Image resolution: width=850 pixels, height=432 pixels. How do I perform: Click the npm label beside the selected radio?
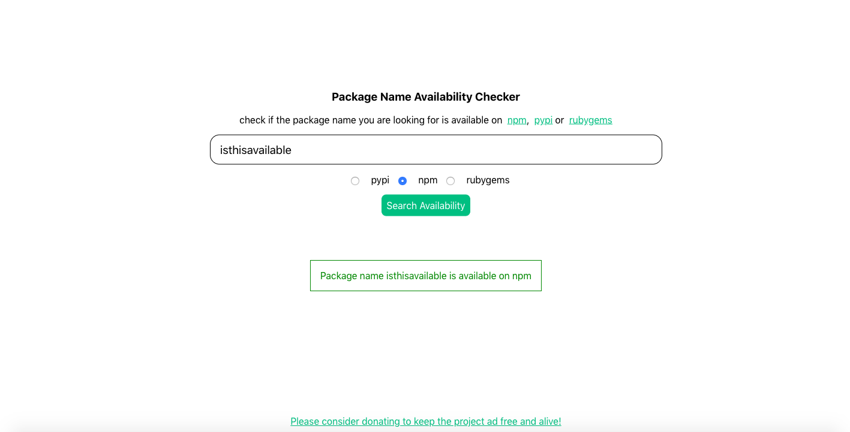point(428,180)
